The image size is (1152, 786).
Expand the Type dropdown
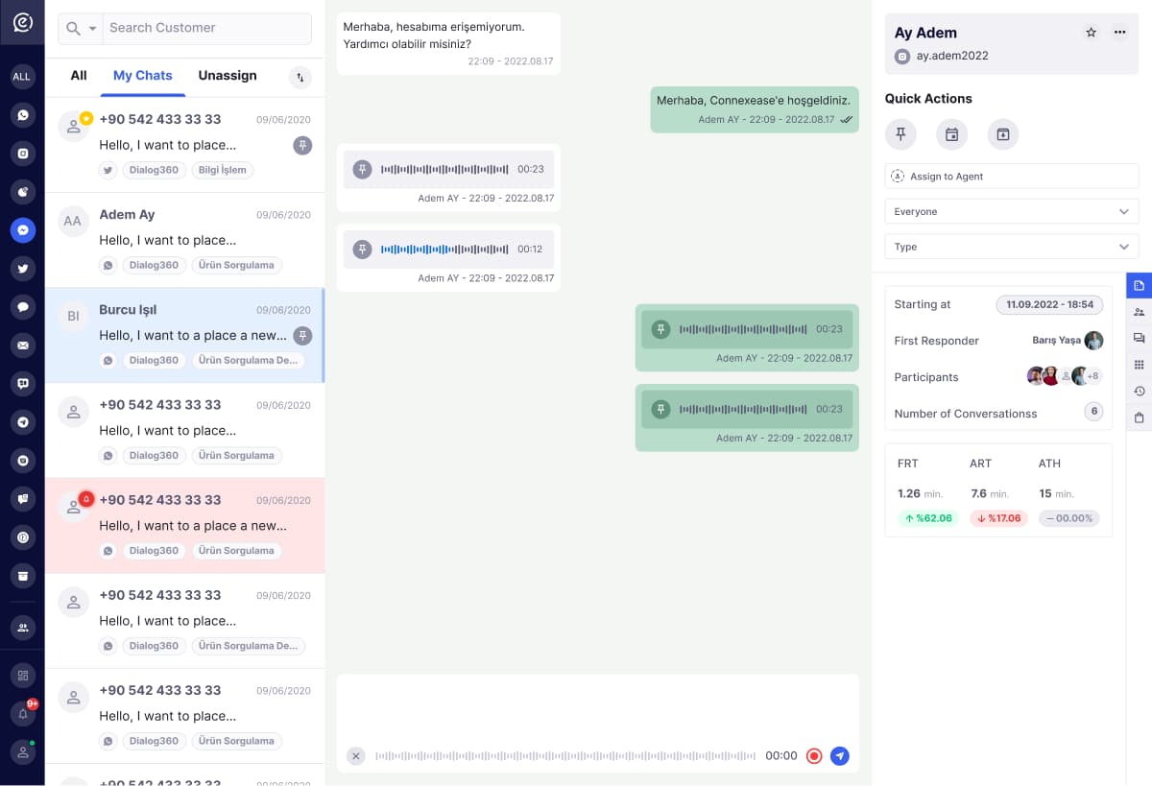tap(1011, 247)
